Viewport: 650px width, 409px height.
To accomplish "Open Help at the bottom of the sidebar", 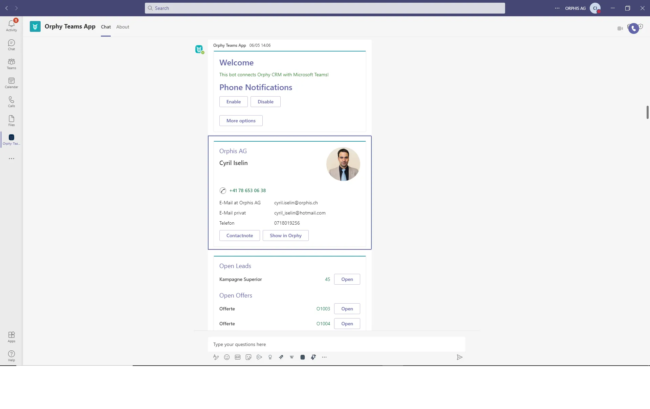I will point(12,356).
